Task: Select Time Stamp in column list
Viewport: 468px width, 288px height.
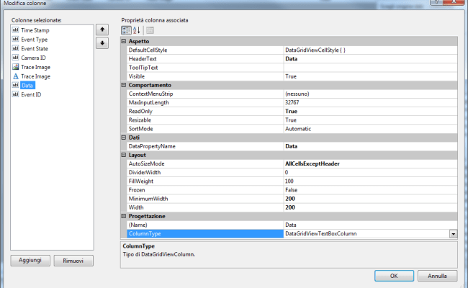Action: [x=35, y=30]
